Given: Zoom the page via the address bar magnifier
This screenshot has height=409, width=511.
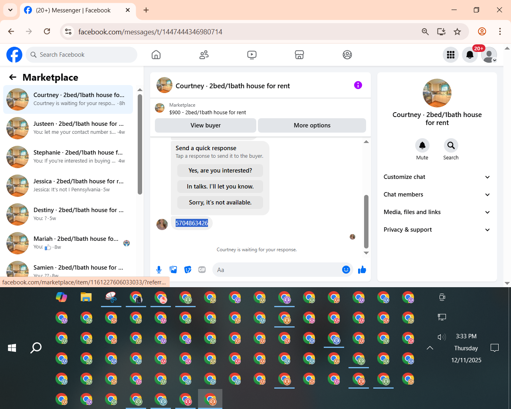Looking at the screenshot, I should 425,32.
